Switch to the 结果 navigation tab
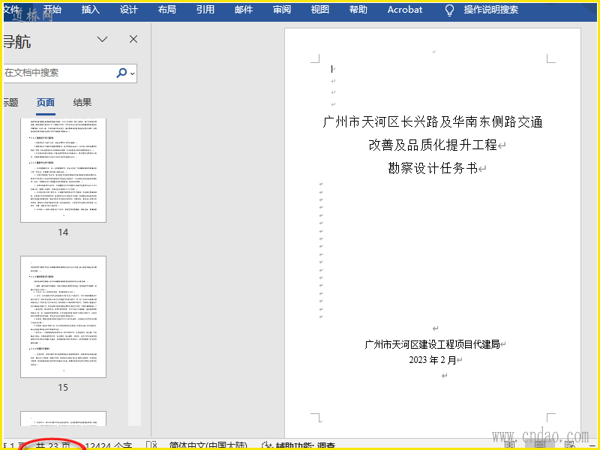The image size is (600, 450). (82, 103)
